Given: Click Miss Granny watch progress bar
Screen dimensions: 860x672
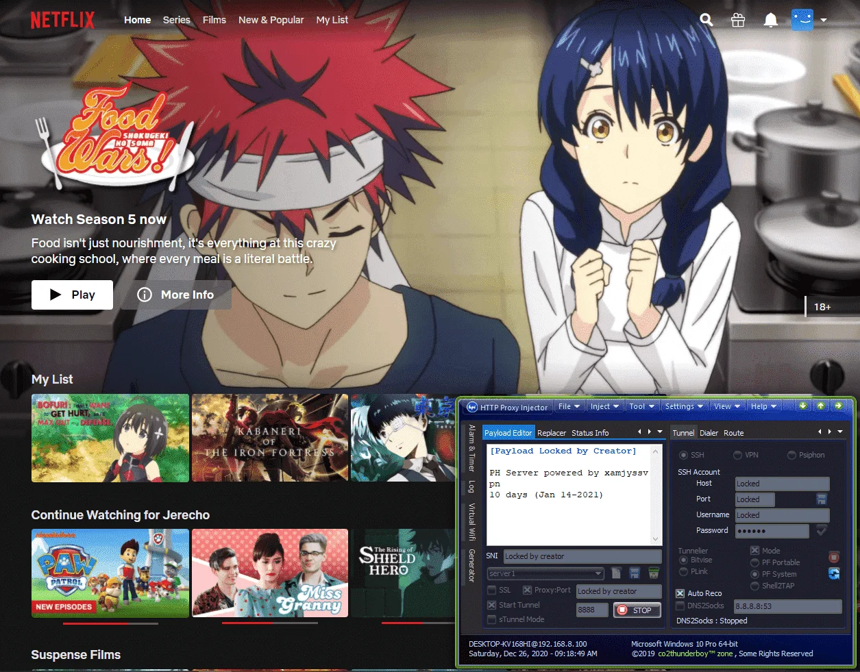Looking at the screenshot, I should pos(270,623).
